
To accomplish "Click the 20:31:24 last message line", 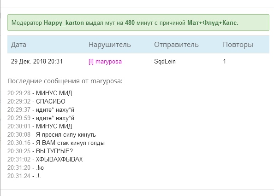I will (24, 176).
